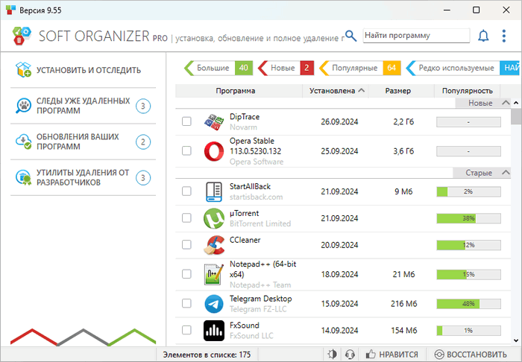Click the Opera Stable icon

coord(214,151)
